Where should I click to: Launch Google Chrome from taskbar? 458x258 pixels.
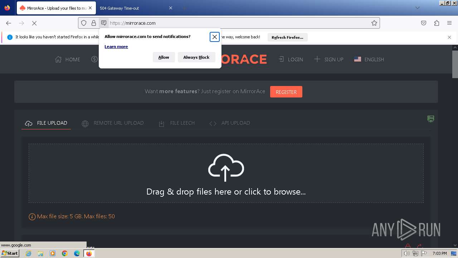click(65, 253)
